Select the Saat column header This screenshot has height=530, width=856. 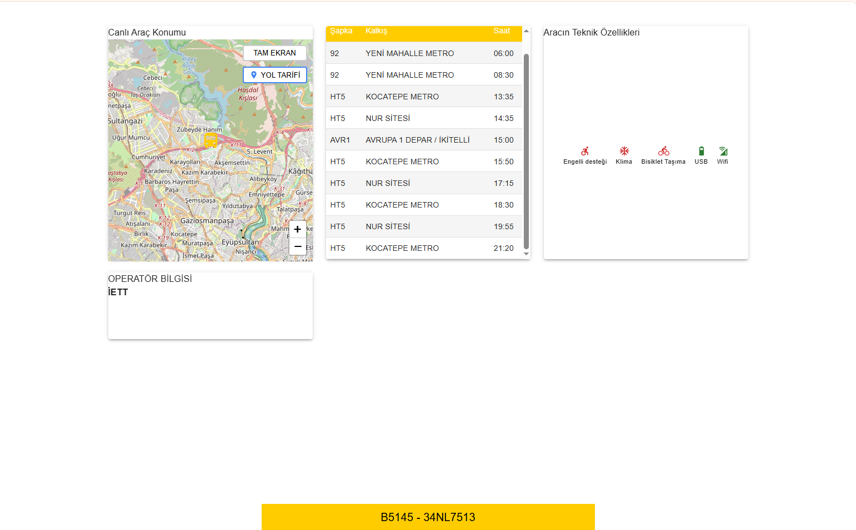pos(502,31)
